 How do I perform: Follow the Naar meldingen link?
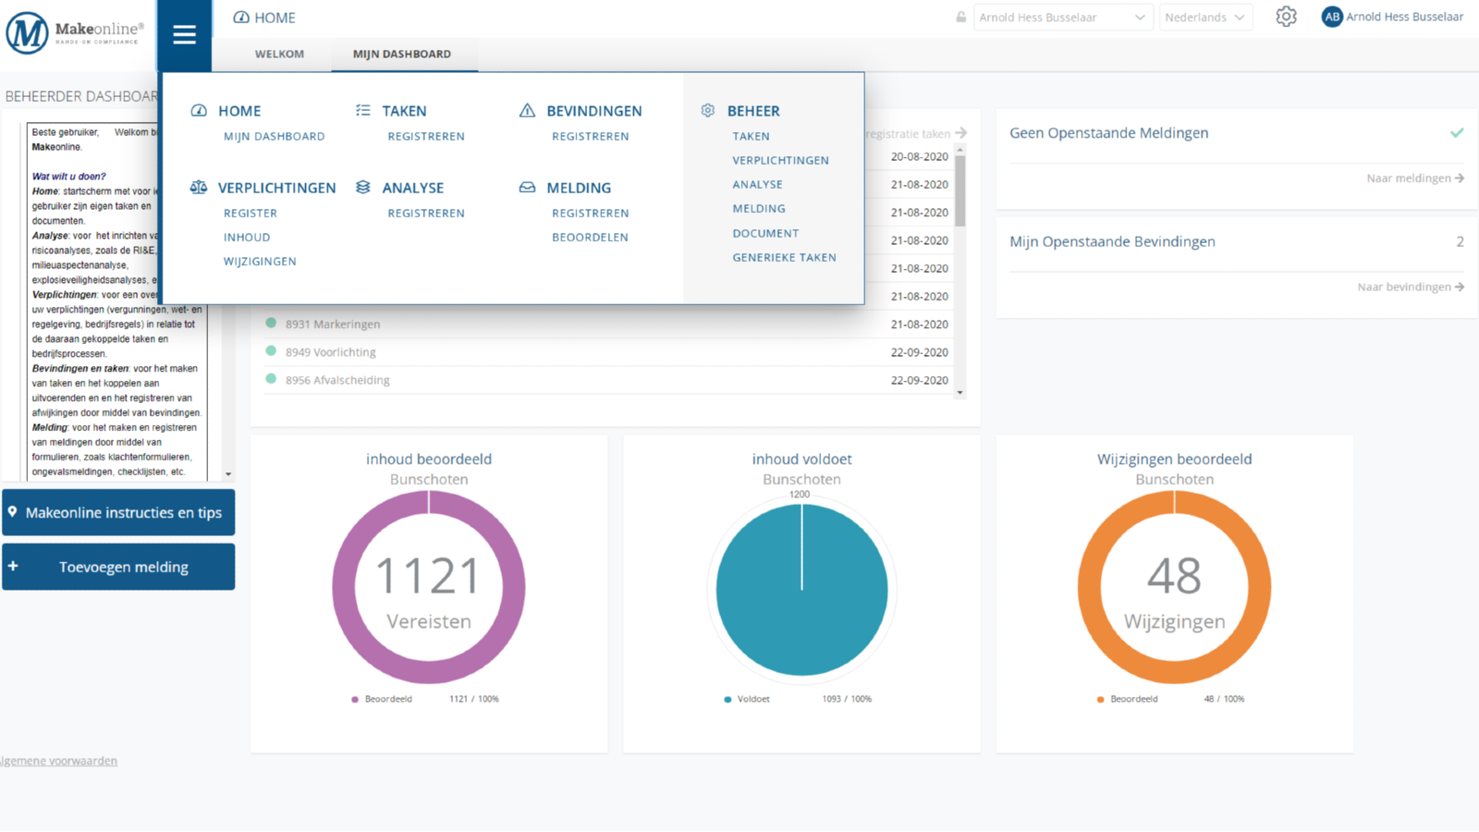(1414, 178)
